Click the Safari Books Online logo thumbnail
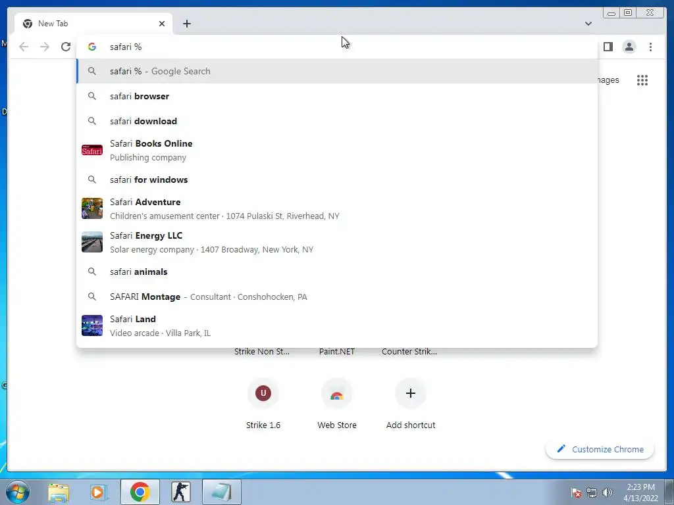 92,151
